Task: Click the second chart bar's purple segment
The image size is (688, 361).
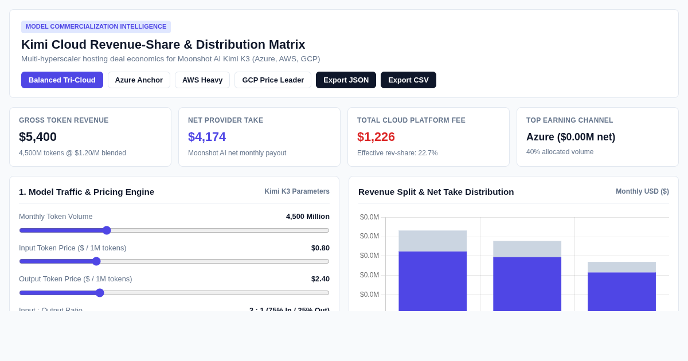Action: click(x=527, y=284)
